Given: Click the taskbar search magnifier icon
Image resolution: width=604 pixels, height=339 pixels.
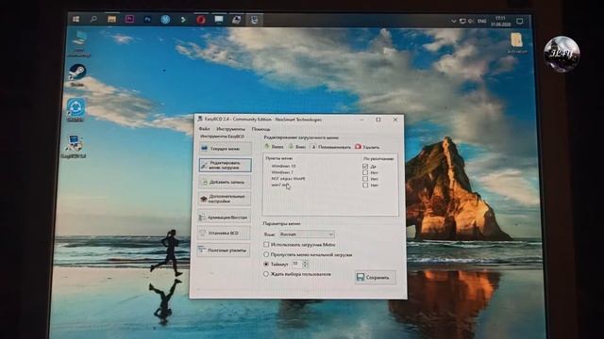Looking at the screenshot, I should click(x=93, y=19).
